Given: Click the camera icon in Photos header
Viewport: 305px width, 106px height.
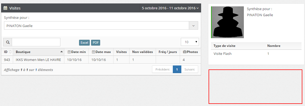Looking at the screenshot, I should click(x=185, y=52).
